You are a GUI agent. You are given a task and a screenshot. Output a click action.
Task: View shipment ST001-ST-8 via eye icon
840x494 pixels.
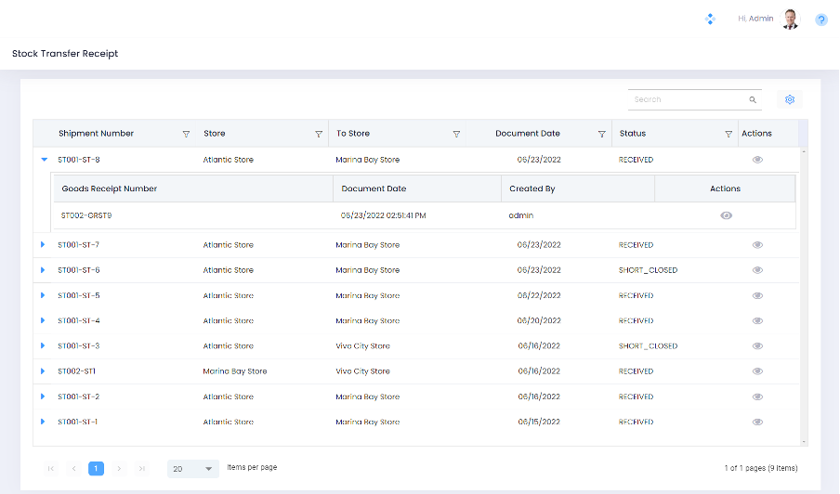[757, 160]
